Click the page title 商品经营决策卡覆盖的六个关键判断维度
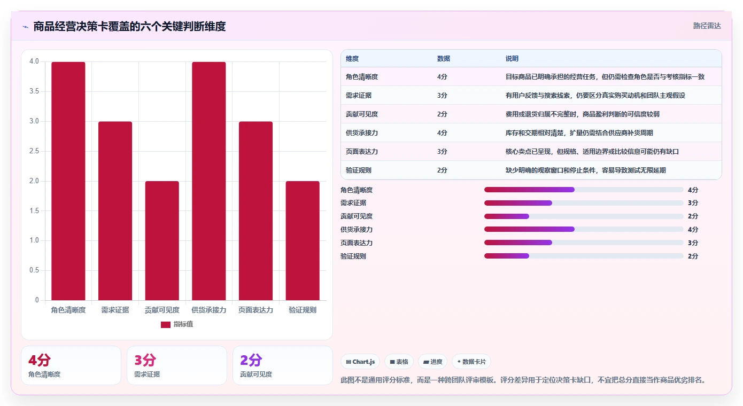The height and width of the screenshot is (406, 743). pyautogui.click(x=129, y=26)
